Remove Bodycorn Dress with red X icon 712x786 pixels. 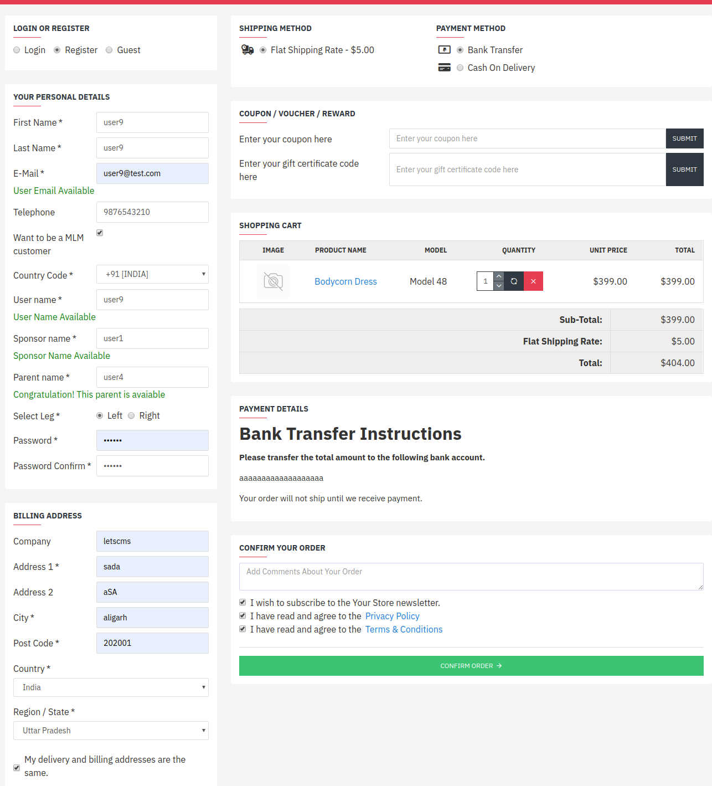pos(533,281)
